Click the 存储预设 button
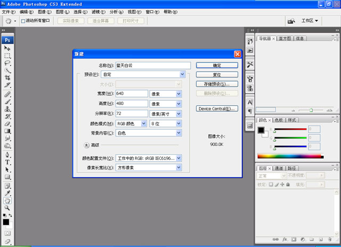341x247 pixels. click(217, 84)
